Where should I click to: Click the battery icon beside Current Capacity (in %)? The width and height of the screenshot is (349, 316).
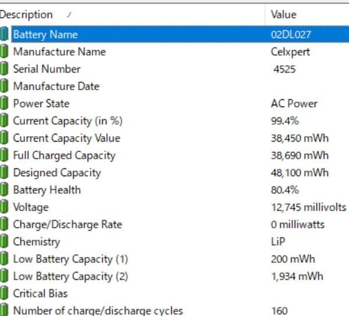coord(4,120)
